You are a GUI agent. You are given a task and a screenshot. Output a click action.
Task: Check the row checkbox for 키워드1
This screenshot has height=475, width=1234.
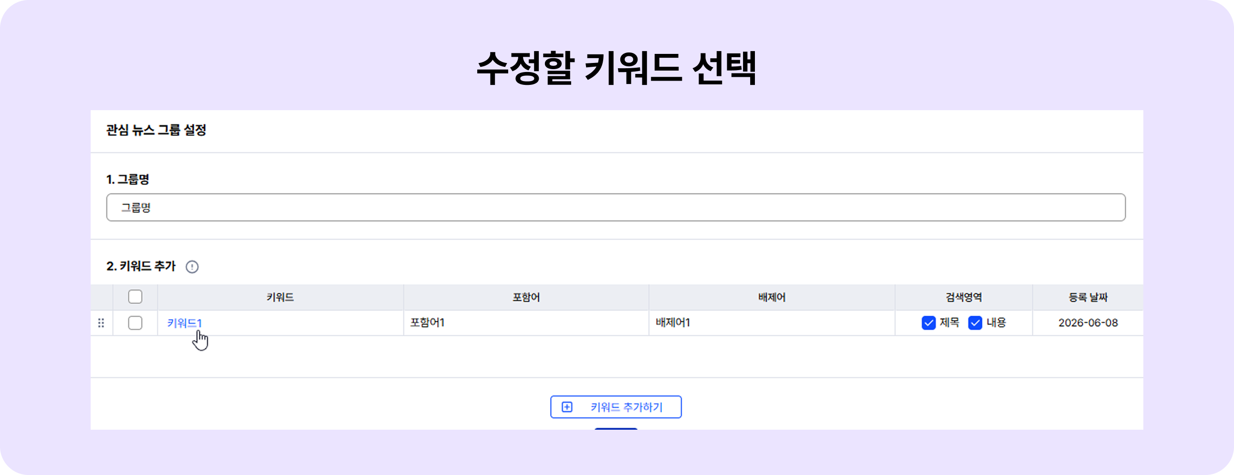coord(135,323)
